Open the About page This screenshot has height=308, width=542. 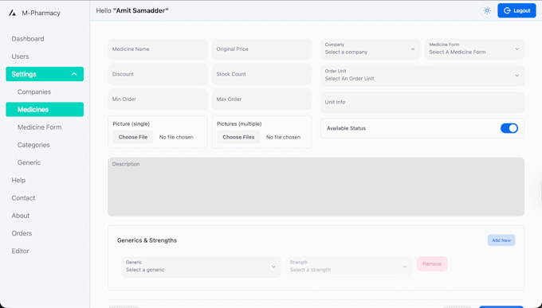(x=21, y=216)
